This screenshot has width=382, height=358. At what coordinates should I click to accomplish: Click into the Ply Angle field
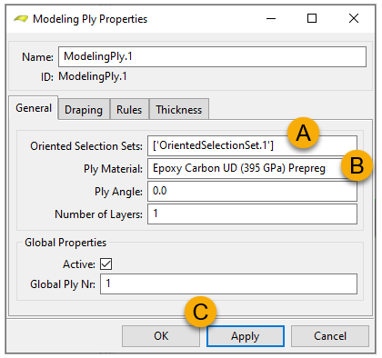(x=252, y=191)
